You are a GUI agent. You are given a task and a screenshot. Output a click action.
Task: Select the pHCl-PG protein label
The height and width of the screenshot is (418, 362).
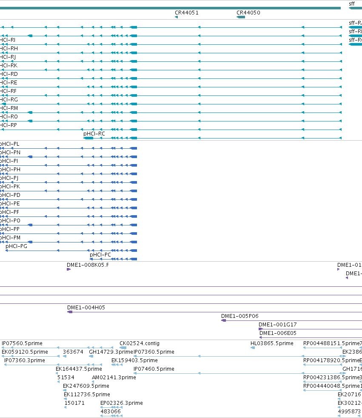16,246
